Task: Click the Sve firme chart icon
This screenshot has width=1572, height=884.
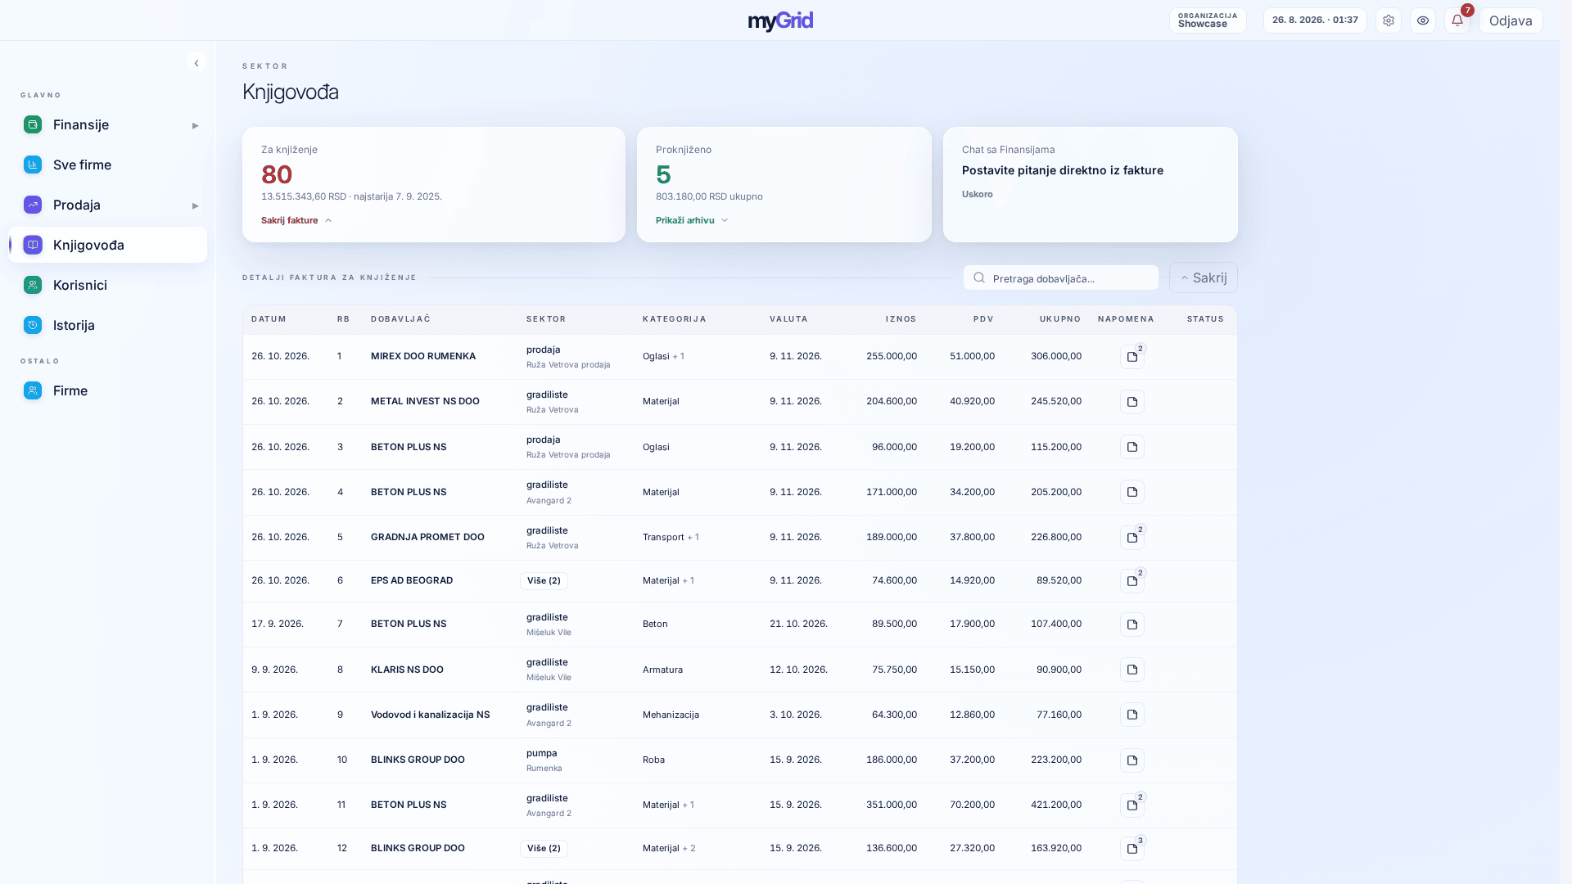Action: [33, 165]
